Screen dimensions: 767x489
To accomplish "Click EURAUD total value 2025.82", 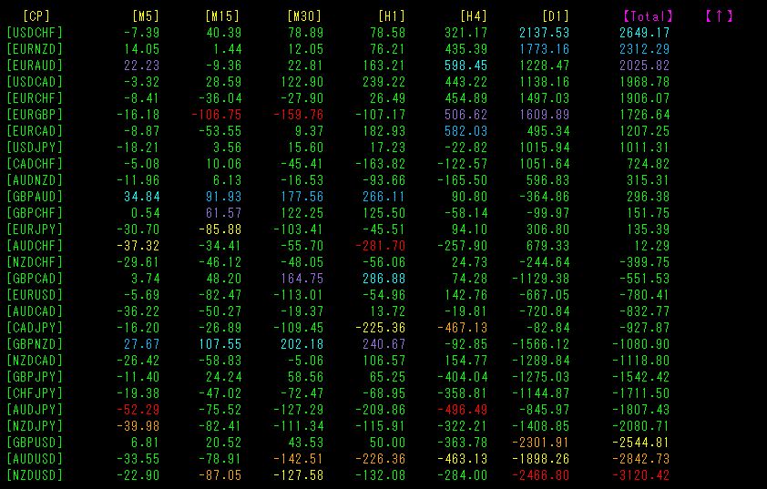I will [x=644, y=66].
